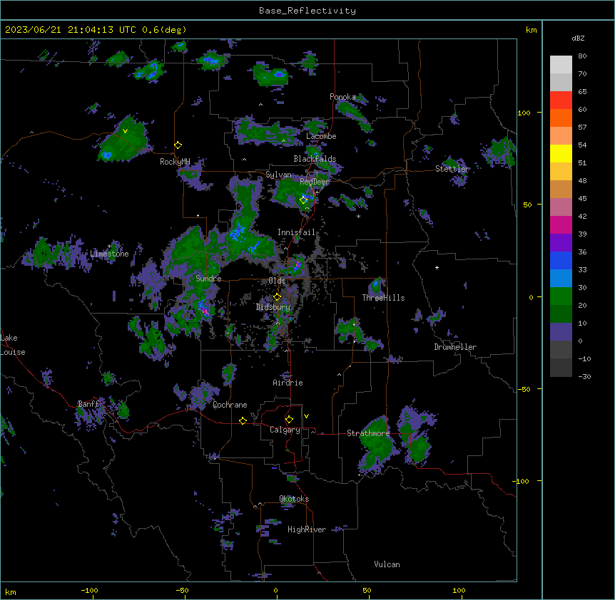Click the Innisfail city label
Image resolution: width=615 pixels, height=600 pixels.
coord(296,232)
